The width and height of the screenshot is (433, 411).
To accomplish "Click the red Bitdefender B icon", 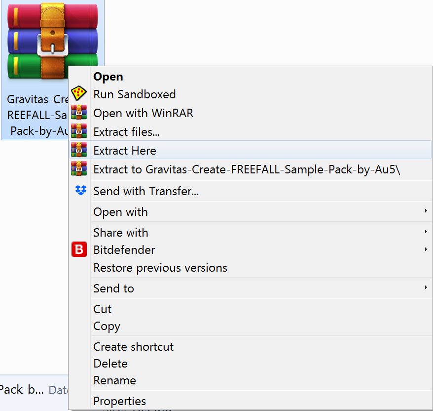I will (x=79, y=249).
